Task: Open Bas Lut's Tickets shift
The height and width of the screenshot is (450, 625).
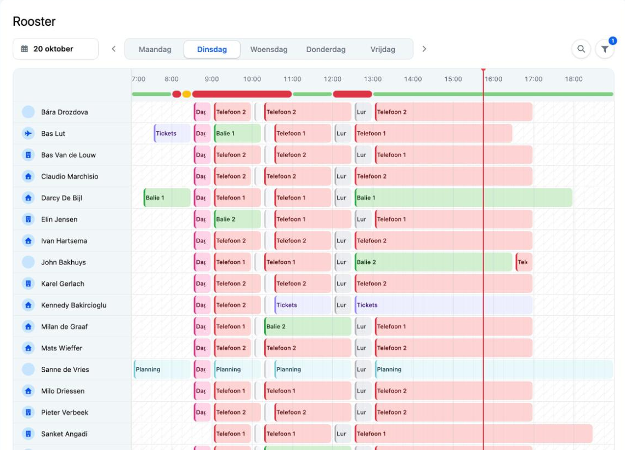Action: [x=172, y=133]
